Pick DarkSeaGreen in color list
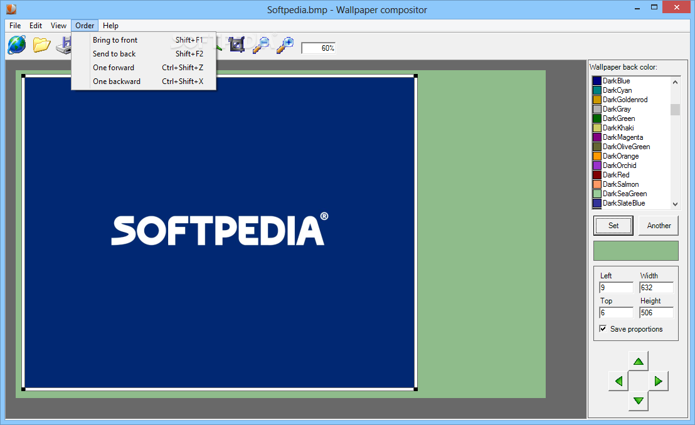Viewport: 695px width, 425px height. pos(631,194)
